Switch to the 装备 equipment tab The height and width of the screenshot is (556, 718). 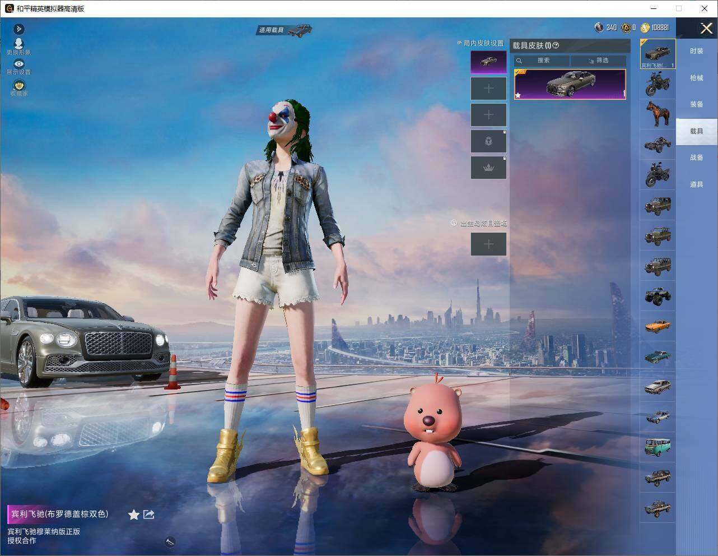(x=697, y=104)
